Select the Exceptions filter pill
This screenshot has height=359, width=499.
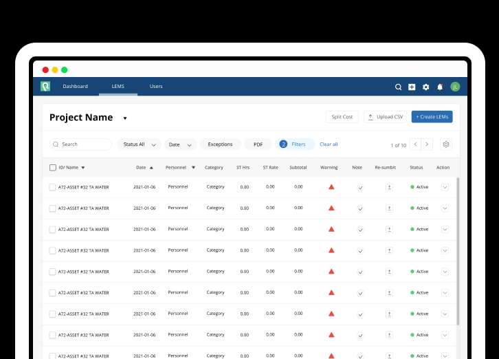(220, 144)
